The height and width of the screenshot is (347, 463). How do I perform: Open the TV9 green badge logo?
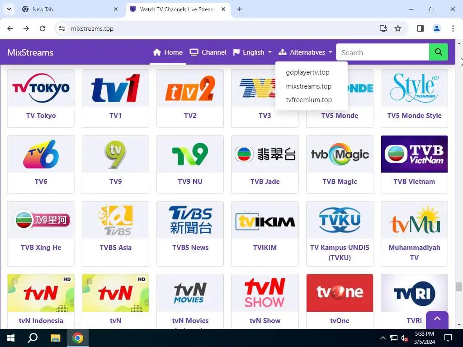click(x=115, y=154)
